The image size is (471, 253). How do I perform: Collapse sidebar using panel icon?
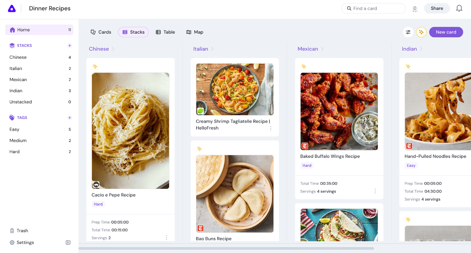pos(68,242)
